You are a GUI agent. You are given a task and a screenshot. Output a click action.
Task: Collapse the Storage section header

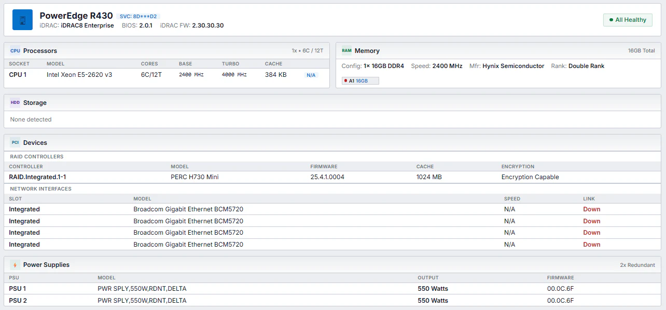332,103
